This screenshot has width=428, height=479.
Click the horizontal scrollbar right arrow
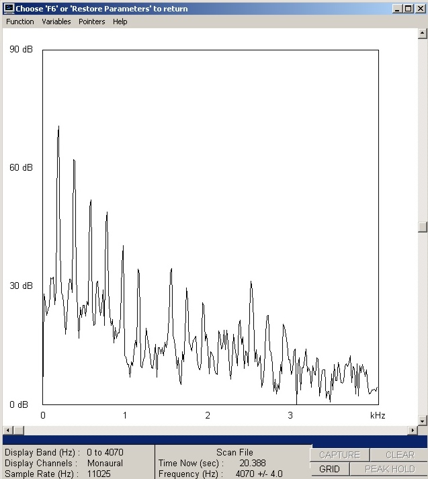[413, 431]
